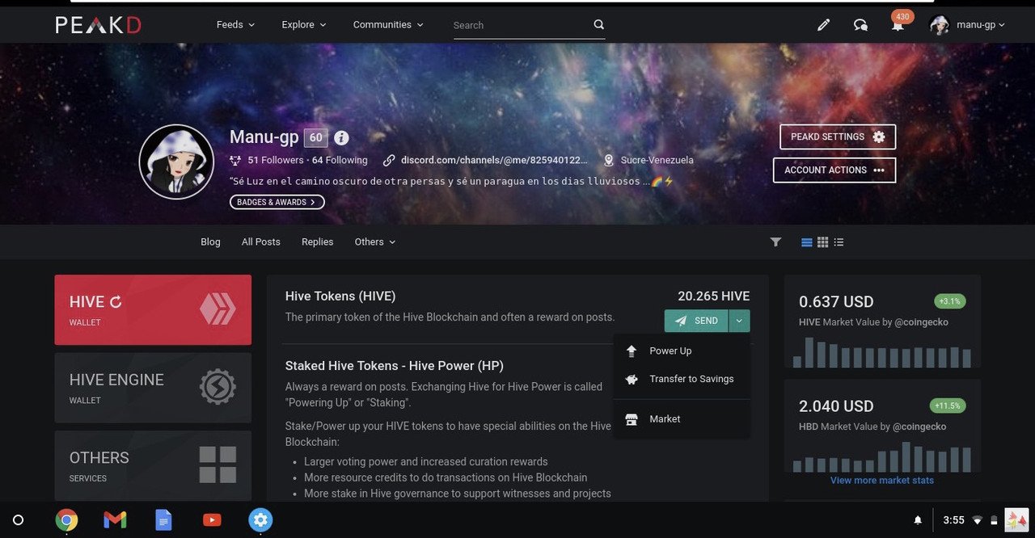1035x538 pixels.
Task: Expand the Communities dropdown menu
Action: tap(388, 25)
